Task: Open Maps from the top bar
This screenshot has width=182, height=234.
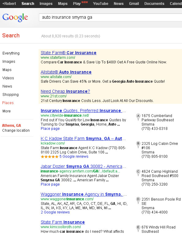Action: [63, 4]
